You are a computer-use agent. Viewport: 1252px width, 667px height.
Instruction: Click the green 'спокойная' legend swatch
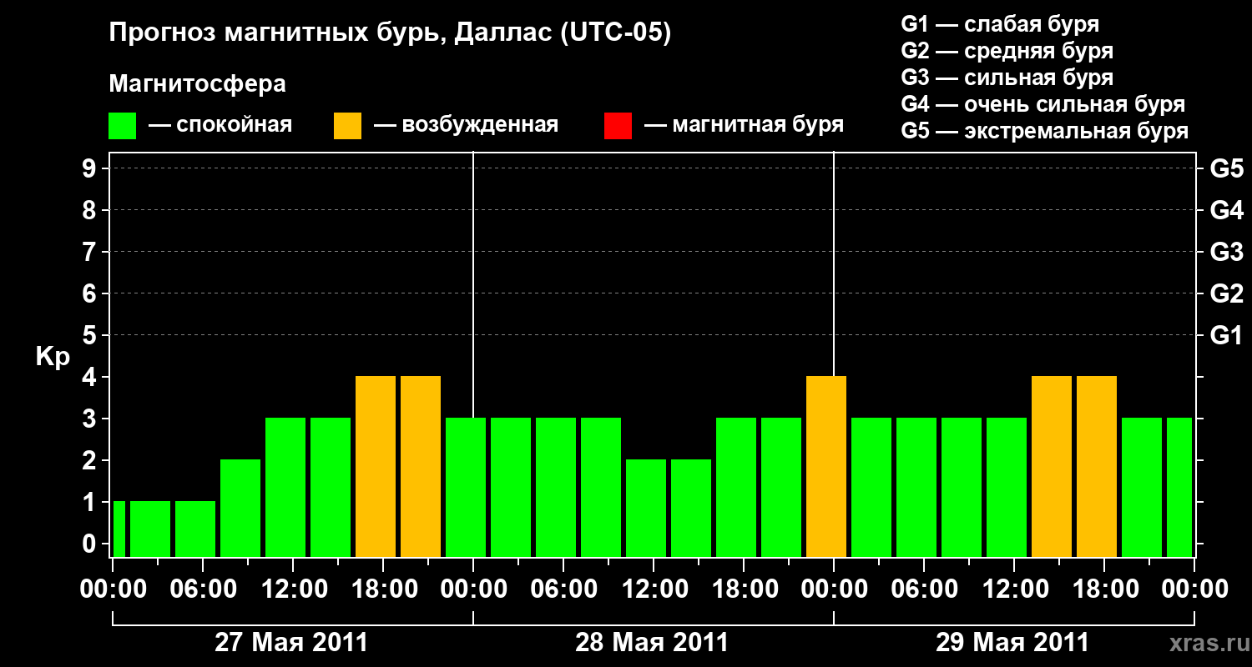point(123,126)
